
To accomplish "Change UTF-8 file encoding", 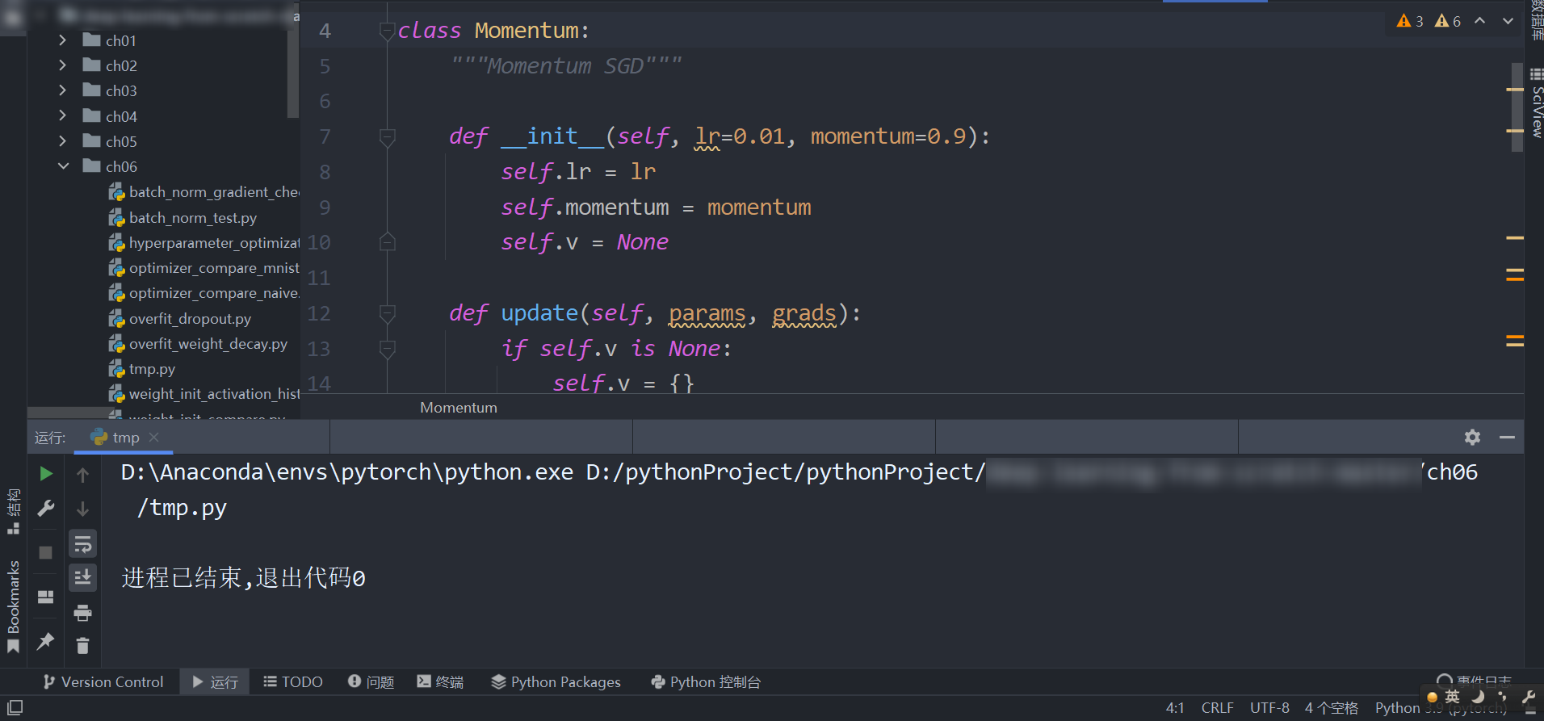I will click(1269, 708).
